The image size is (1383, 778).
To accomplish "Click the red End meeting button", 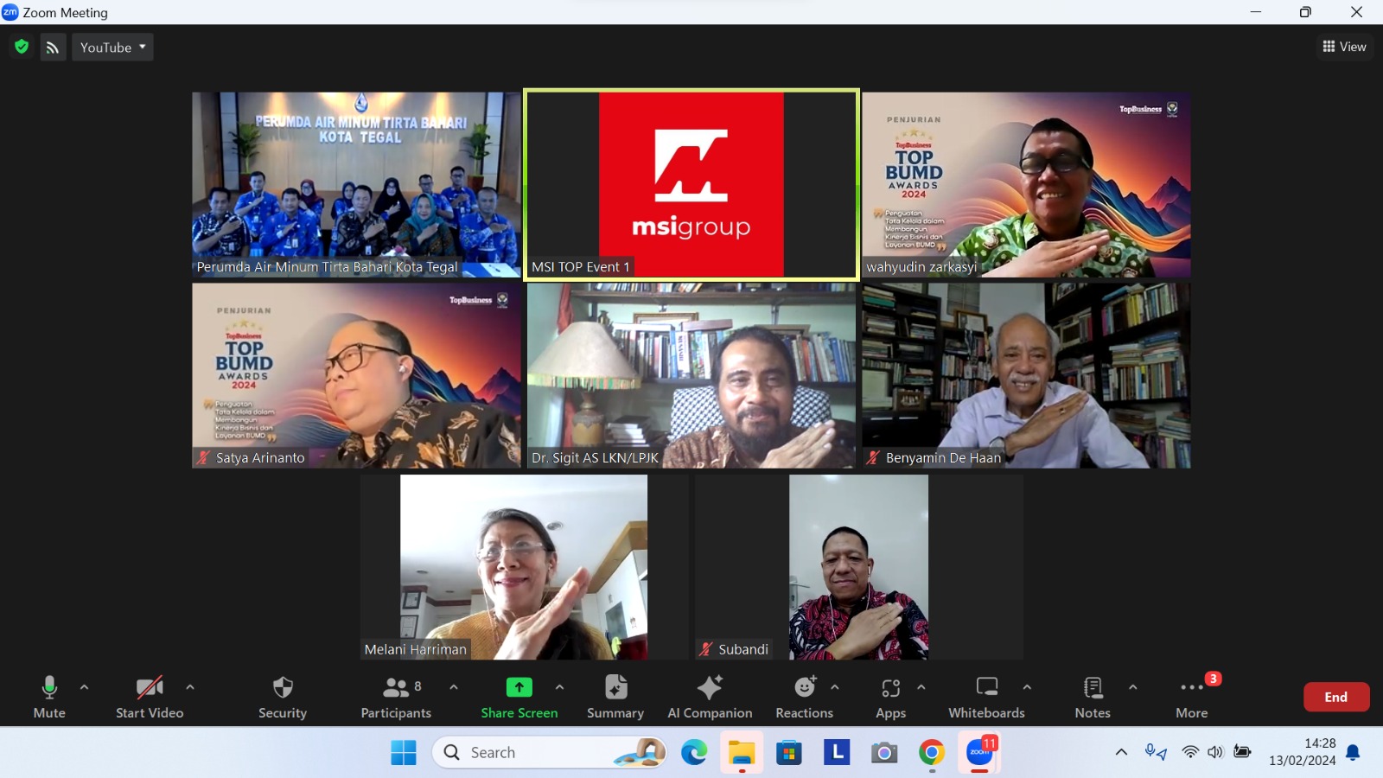I will (1335, 697).
